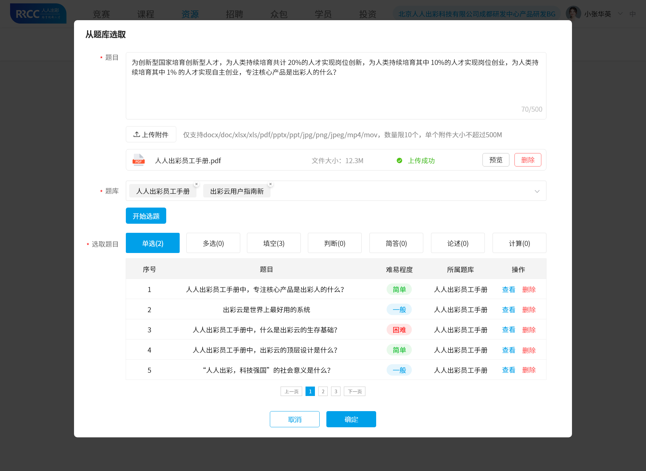
Task: Confirm with the 确定 button
Action: pos(351,419)
